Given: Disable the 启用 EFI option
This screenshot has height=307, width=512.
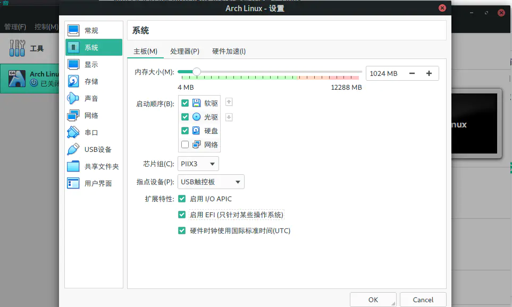Looking at the screenshot, I should point(181,215).
